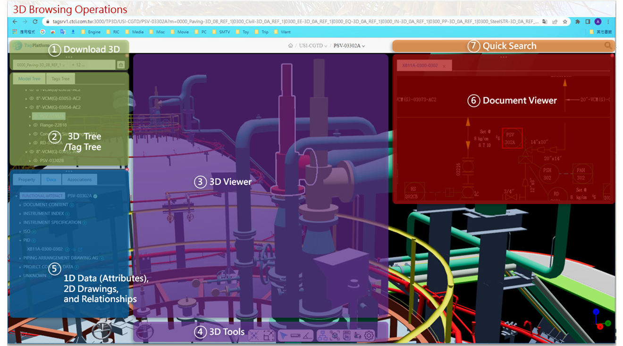Click the share page icon in address bar
This screenshot has height=346, width=623.
[555, 22]
